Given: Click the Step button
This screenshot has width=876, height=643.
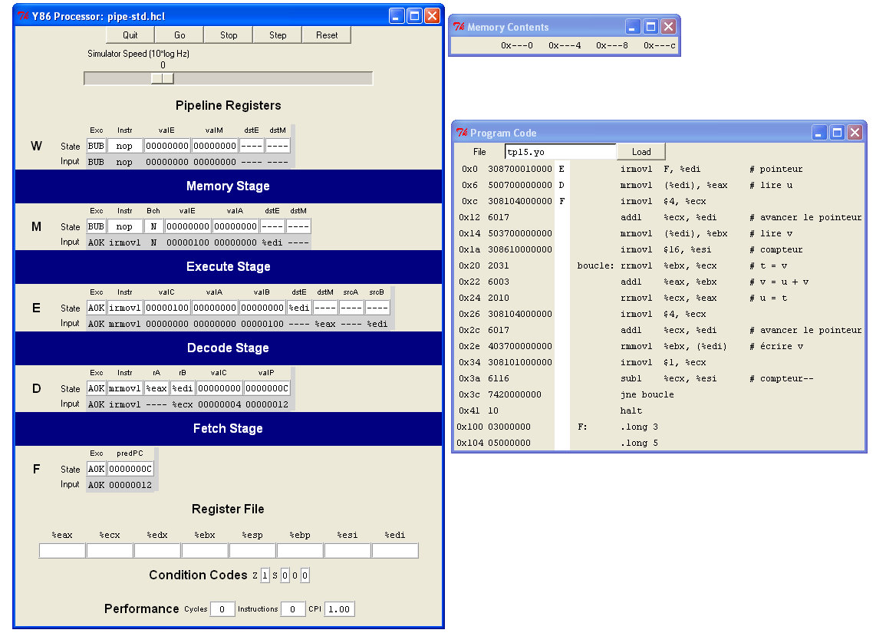Looking at the screenshot, I should tap(278, 35).
